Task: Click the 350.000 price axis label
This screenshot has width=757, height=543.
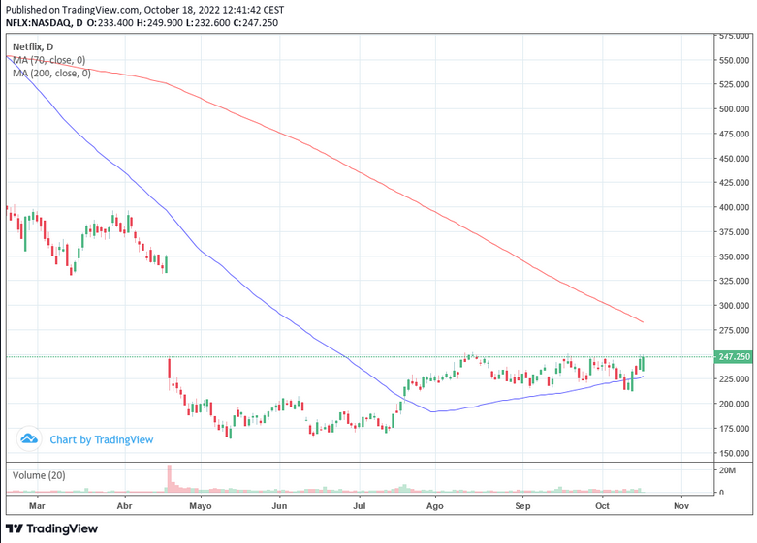Action: 734,256
